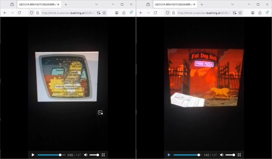Bookmark the page in the right window
The width and height of the screenshot is (272, 159).
click(240, 13)
